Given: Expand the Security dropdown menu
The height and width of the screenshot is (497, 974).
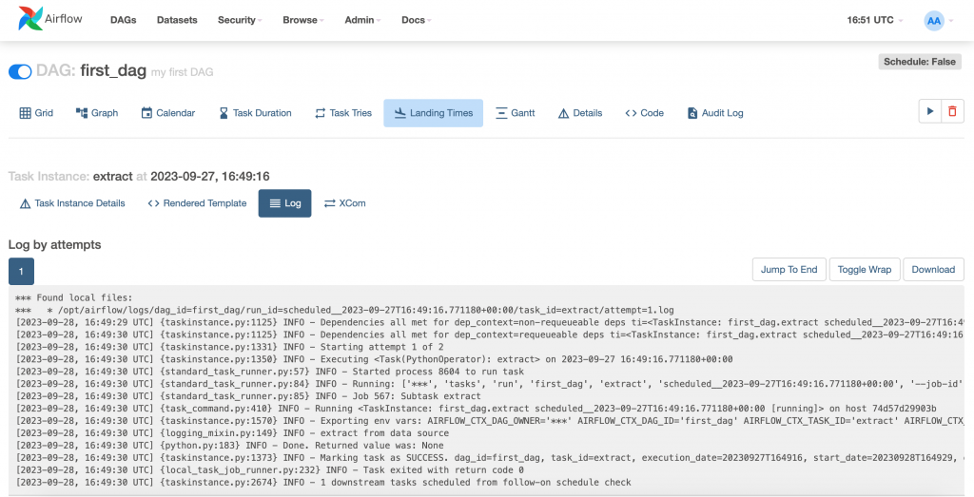Looking at the screenshot, I should click(240, 20).
